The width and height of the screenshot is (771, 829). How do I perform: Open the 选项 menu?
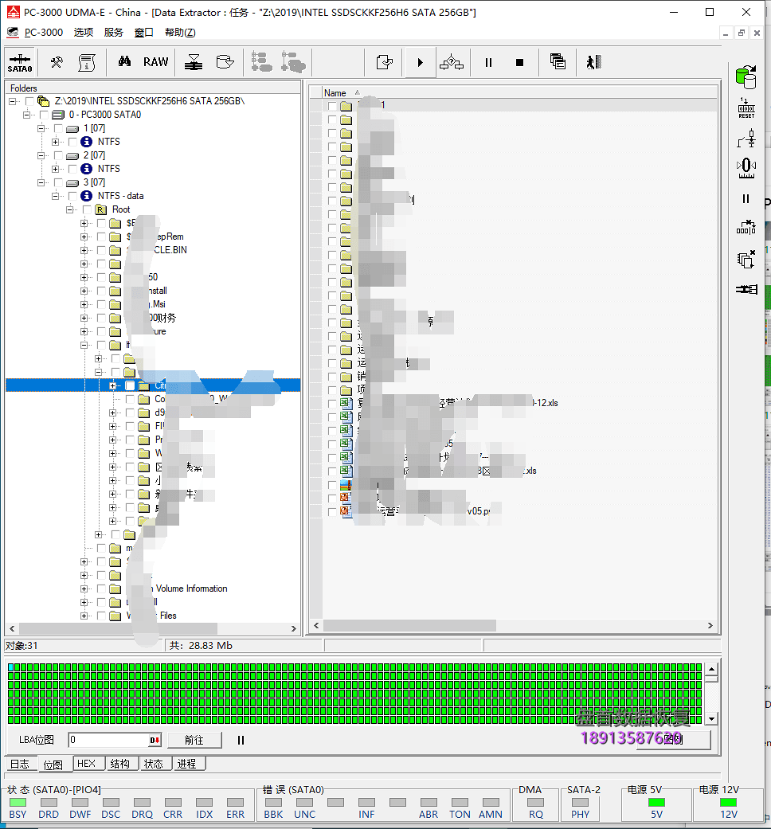point(83,32)
